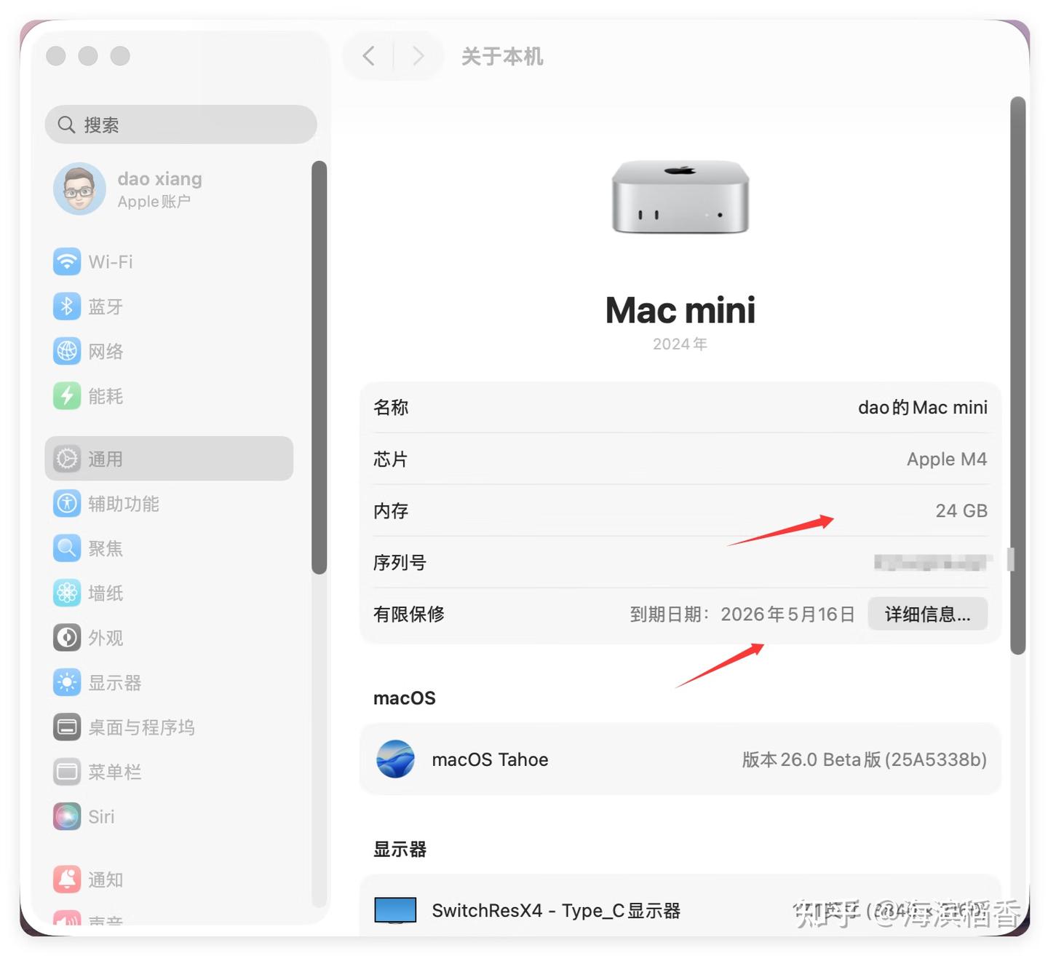Click the blurred serial number value
This screenshot has width=1048, height=956.
pos(933,562)
